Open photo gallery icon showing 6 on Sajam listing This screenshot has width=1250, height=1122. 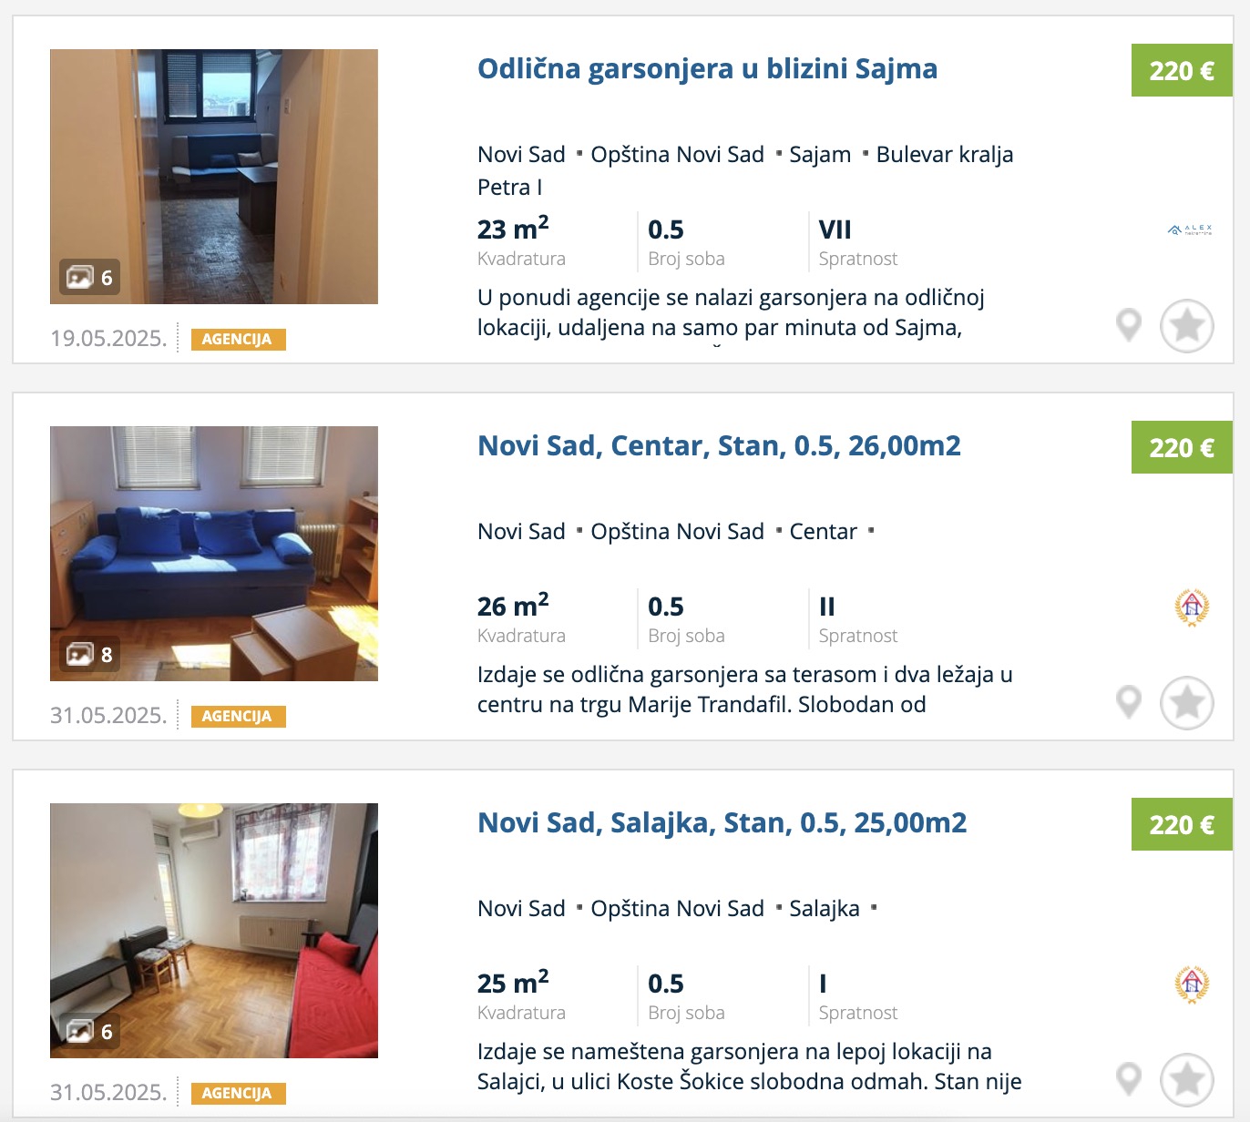(x=89, y=277)
